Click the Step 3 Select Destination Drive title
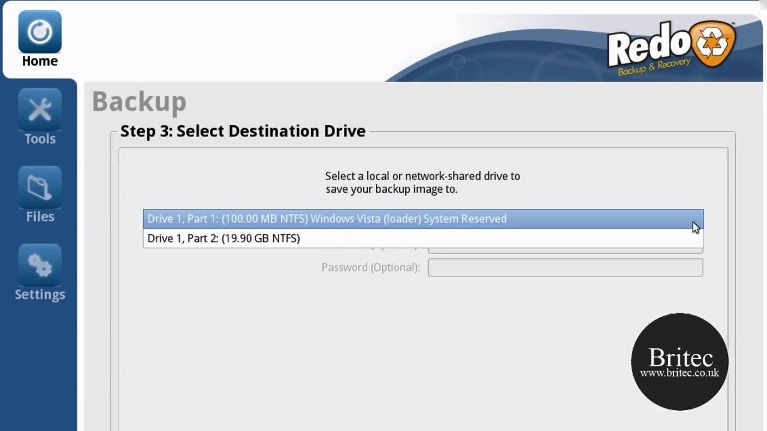Image resolution: width=767 pixels, height=431 pixels. tap(243, 131)
